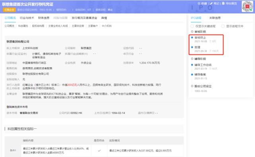Click the 收藏 favorite text button

pos(204,4)
